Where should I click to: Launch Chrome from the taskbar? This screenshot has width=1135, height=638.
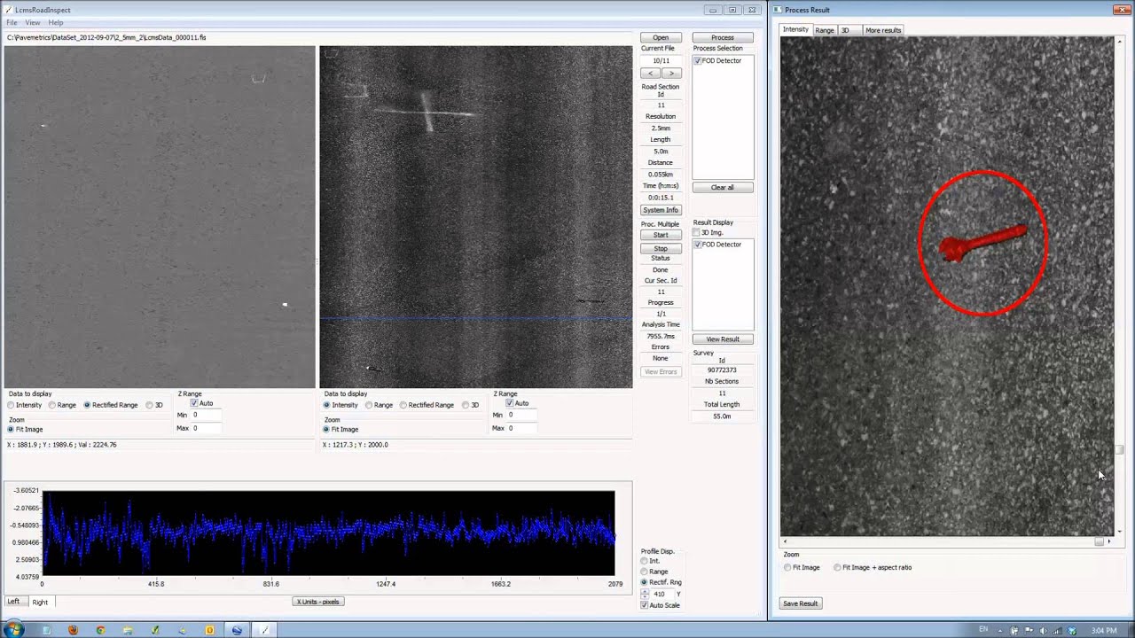click(x=100, y=630)
